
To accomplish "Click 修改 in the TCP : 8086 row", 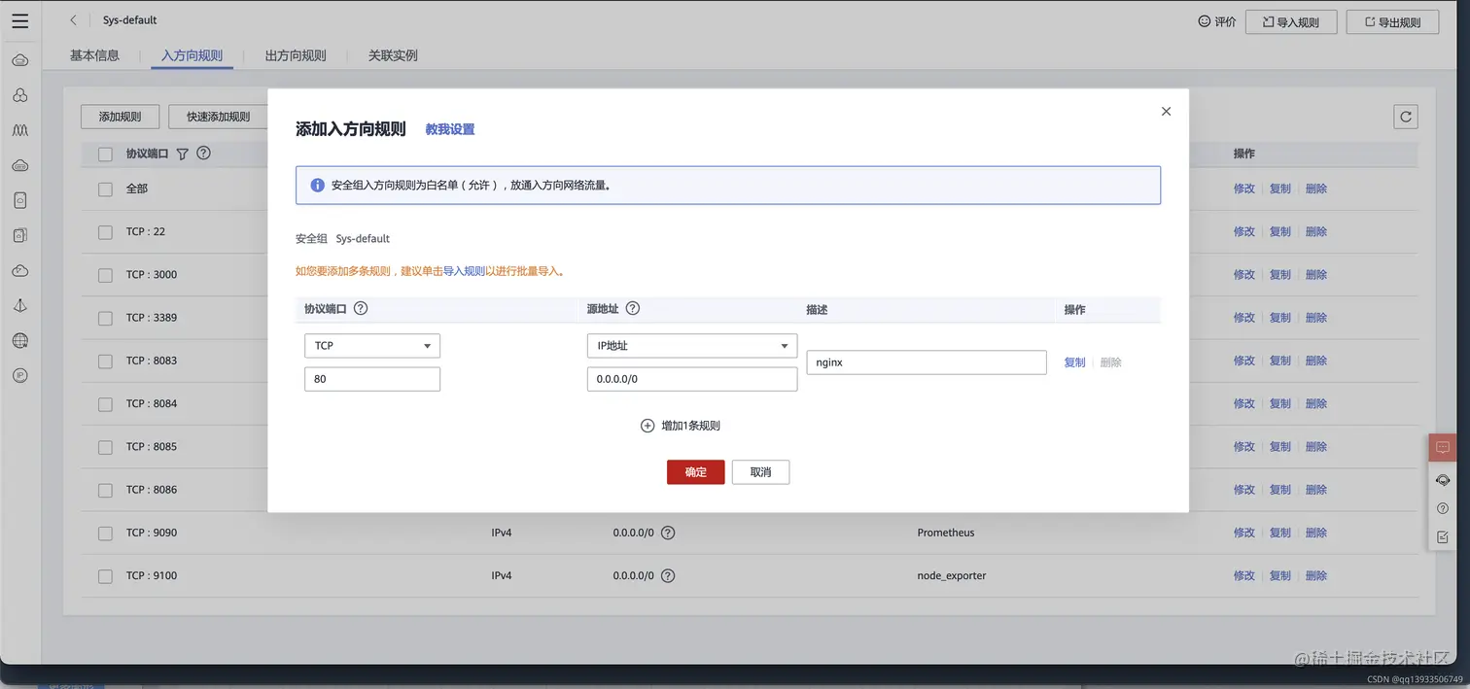I will click(1244, 490).
